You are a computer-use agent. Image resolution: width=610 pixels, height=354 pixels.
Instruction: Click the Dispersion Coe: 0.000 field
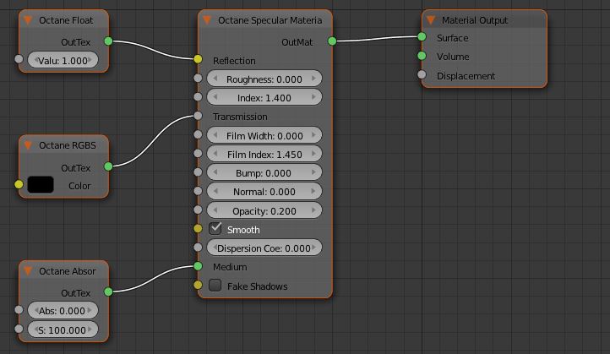[264, 248]
